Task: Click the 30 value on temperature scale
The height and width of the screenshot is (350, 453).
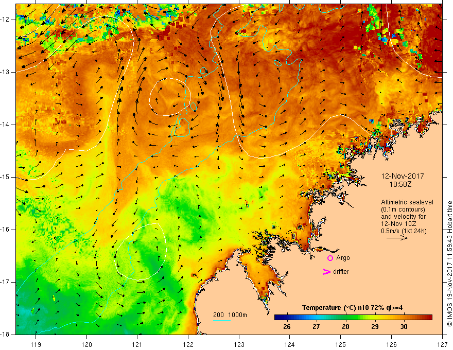Action: point(404,327)
